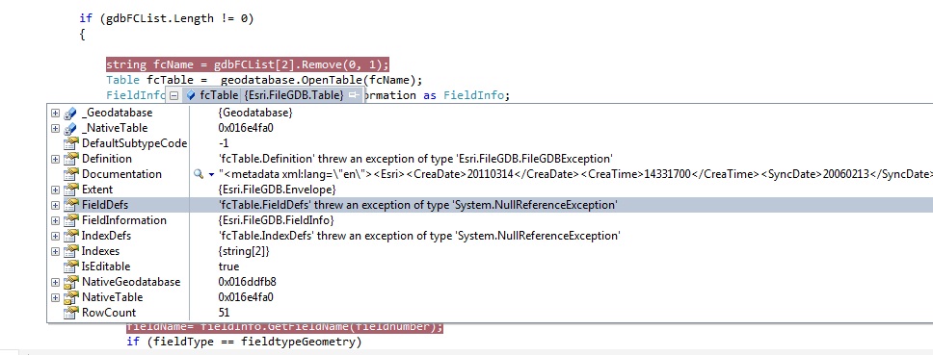The height and width of the screenshot is (355, 933).
Task: Select the Definition member name
Action: 107,159
